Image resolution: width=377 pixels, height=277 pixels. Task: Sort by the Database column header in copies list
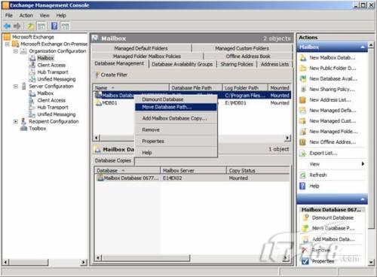(x=127, y=171)
